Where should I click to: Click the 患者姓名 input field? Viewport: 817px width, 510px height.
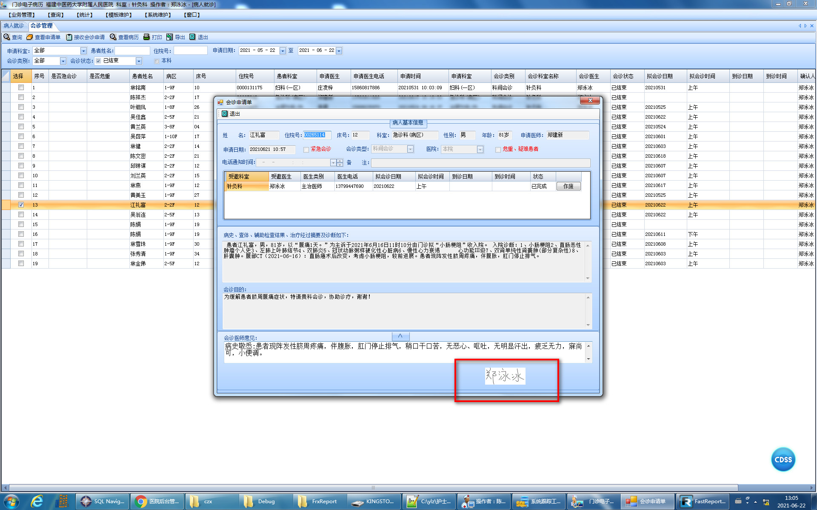[x=132, y=51]
